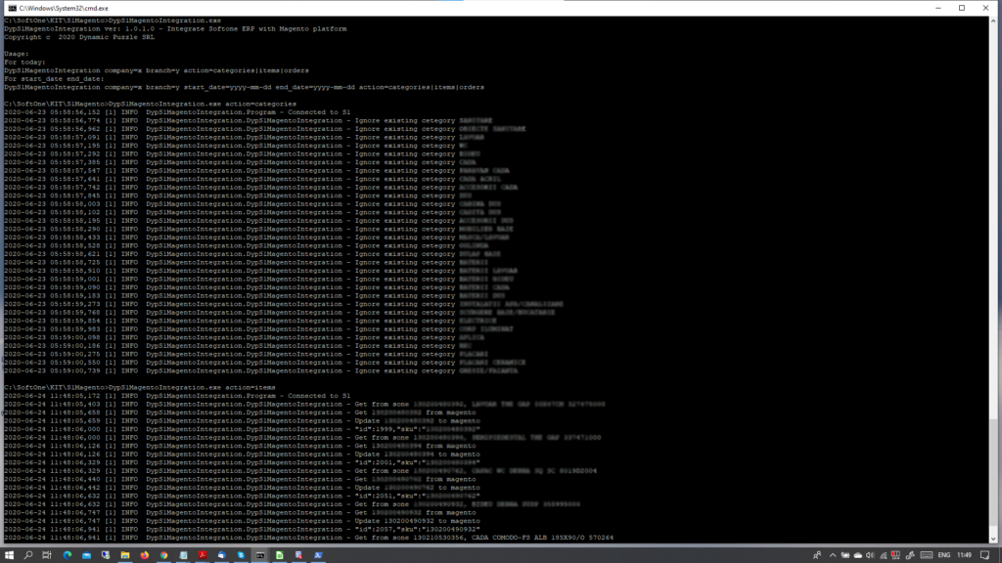The image size is (1002, 563).
Task: Open People icon in system tray
Action: click(817, 555)
